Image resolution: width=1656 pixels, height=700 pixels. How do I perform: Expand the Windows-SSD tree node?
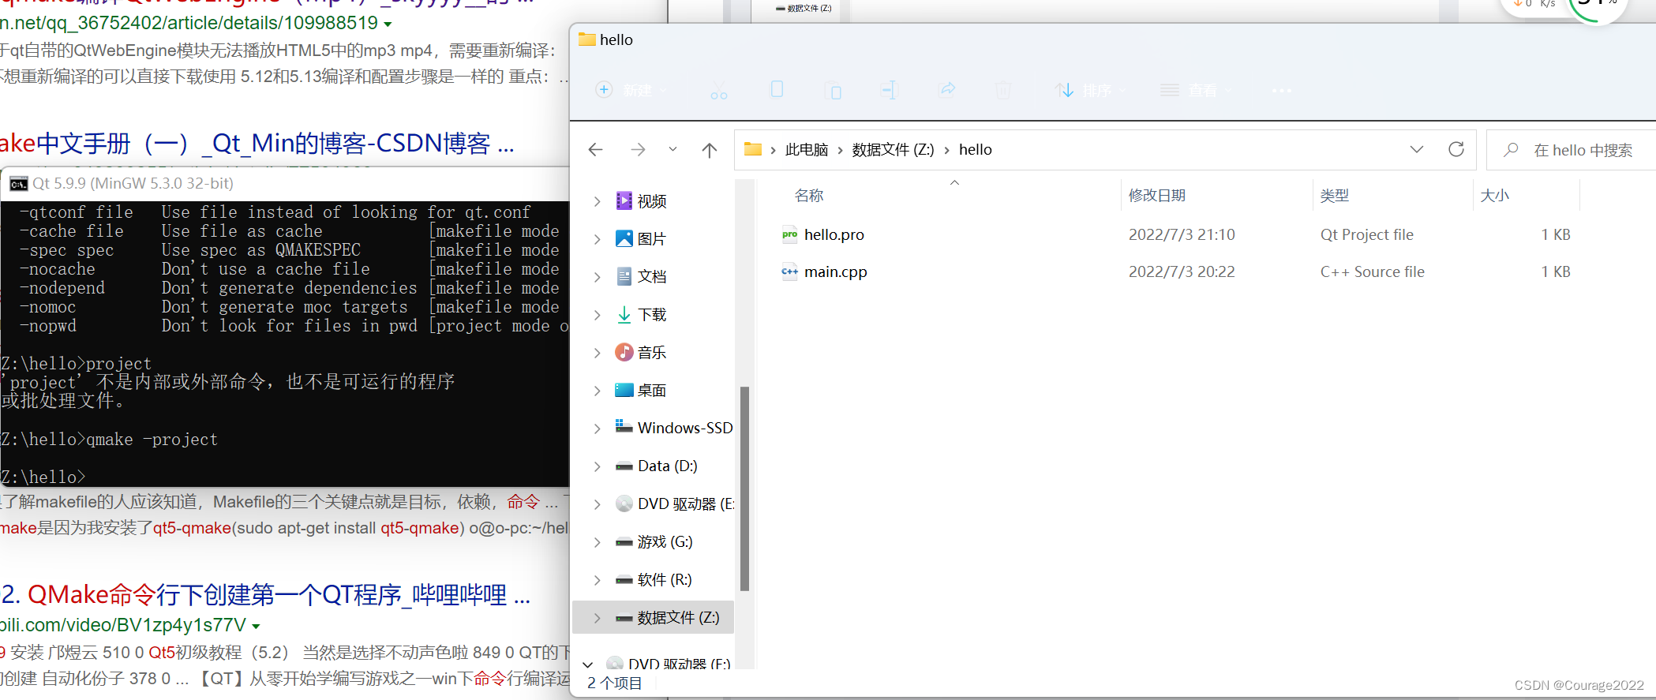click(598, 429)
